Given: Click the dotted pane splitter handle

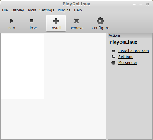Looking at the screenshot, I should pyautogui.click(x=107, y=86).
